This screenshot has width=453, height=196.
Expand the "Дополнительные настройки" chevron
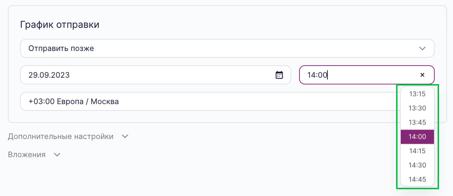tap(125, 136)
